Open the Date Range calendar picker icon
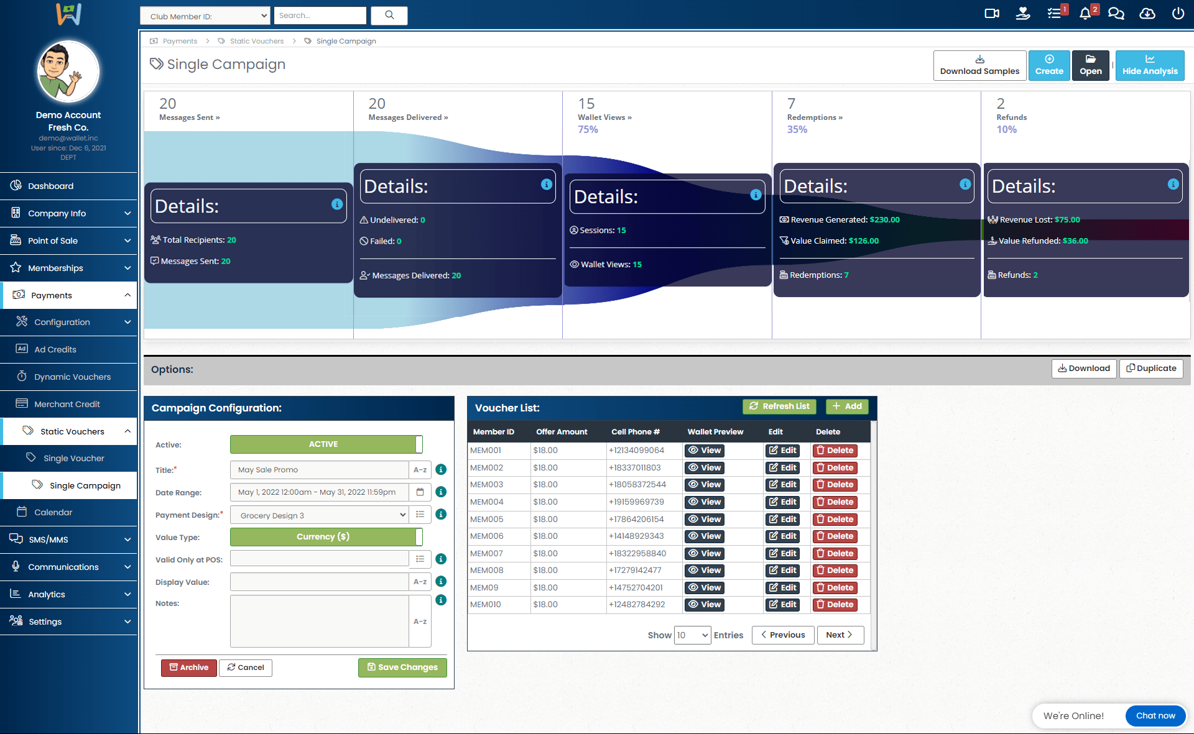Viewport: 1194px width, 734px height. point(420,492)
